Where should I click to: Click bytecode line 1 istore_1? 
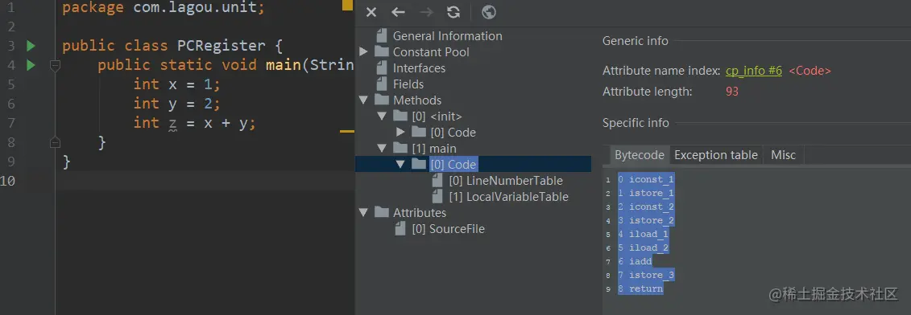click(646, 193)
